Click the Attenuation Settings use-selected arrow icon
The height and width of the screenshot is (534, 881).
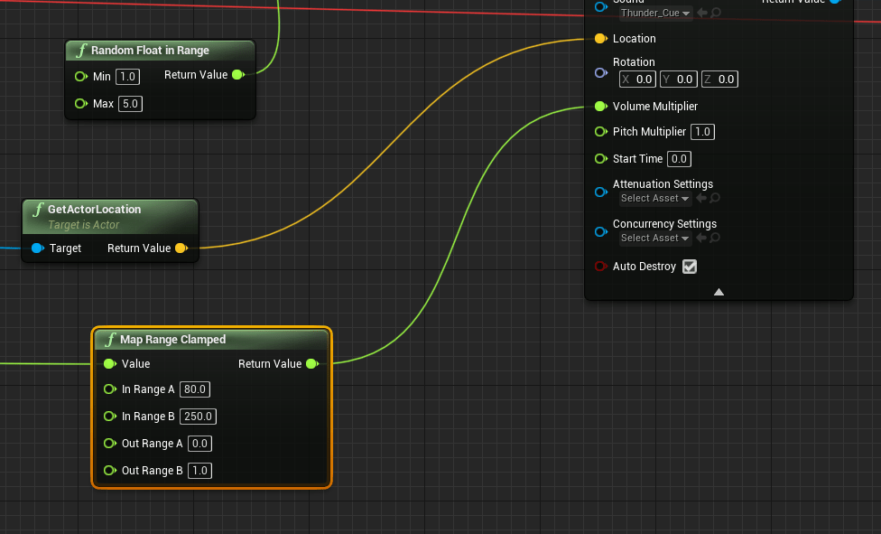point(701,198)
